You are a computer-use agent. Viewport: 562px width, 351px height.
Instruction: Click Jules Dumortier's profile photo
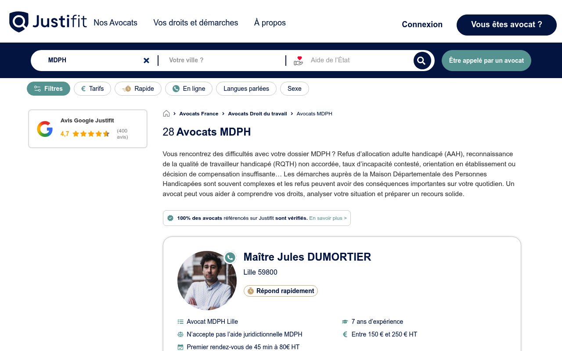207,281
